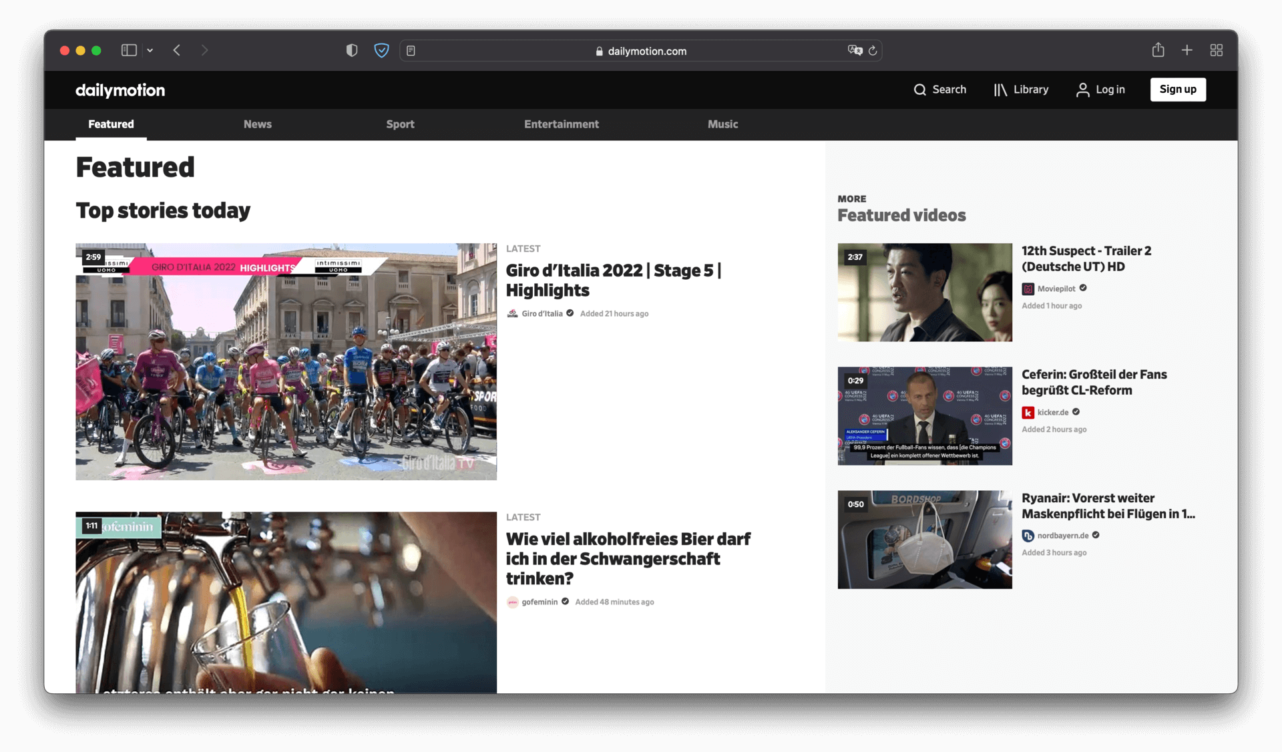Viewport: 1282px width, 752px height.
Task: Play the Ryanair Maskenpflicht video thumbnail
Action: coord(925,540)
